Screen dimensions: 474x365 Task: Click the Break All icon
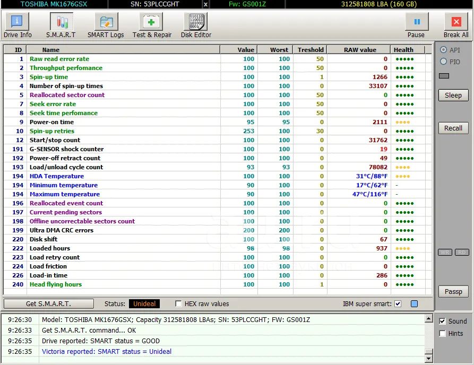click(x=456, y=22)
